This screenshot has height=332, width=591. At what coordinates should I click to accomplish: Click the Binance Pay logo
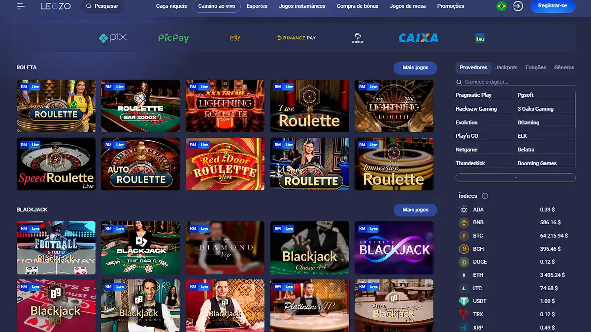(x=296, y=38)
